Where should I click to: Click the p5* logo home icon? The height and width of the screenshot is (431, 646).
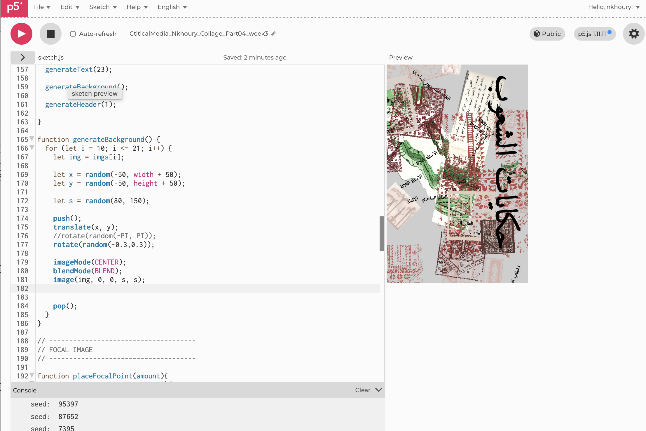click(14, 8)
